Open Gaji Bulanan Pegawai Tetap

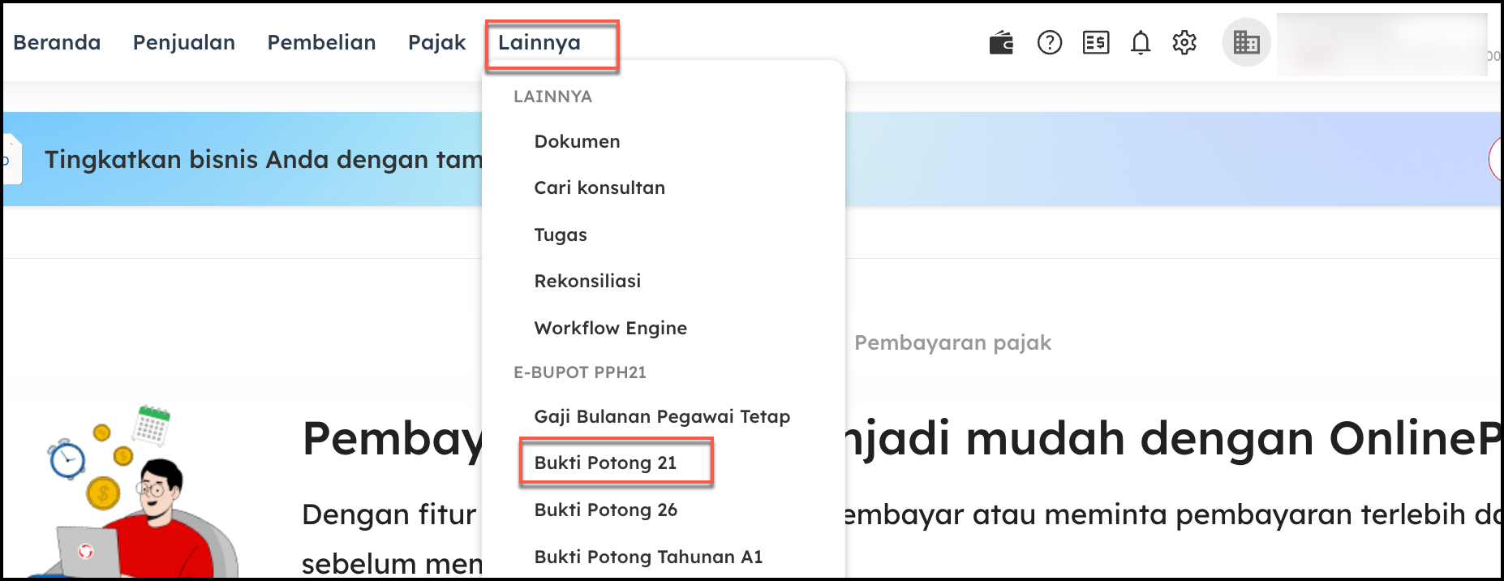[x=662, y=416]
